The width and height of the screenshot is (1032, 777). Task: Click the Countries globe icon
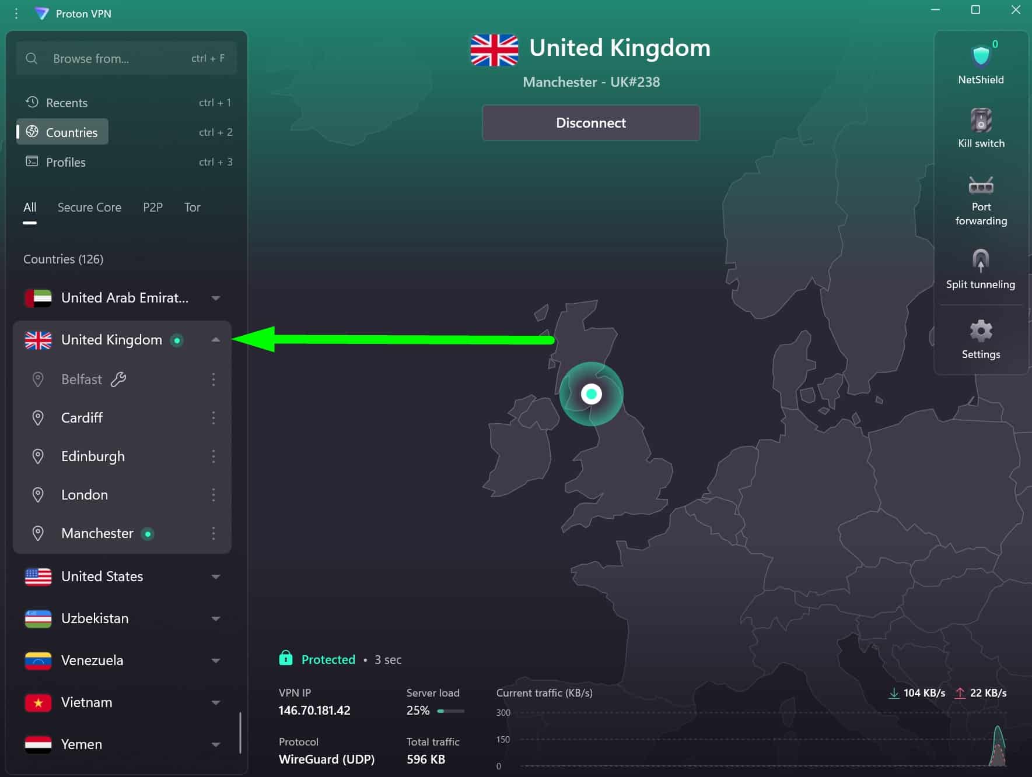[x=32, y=131]
